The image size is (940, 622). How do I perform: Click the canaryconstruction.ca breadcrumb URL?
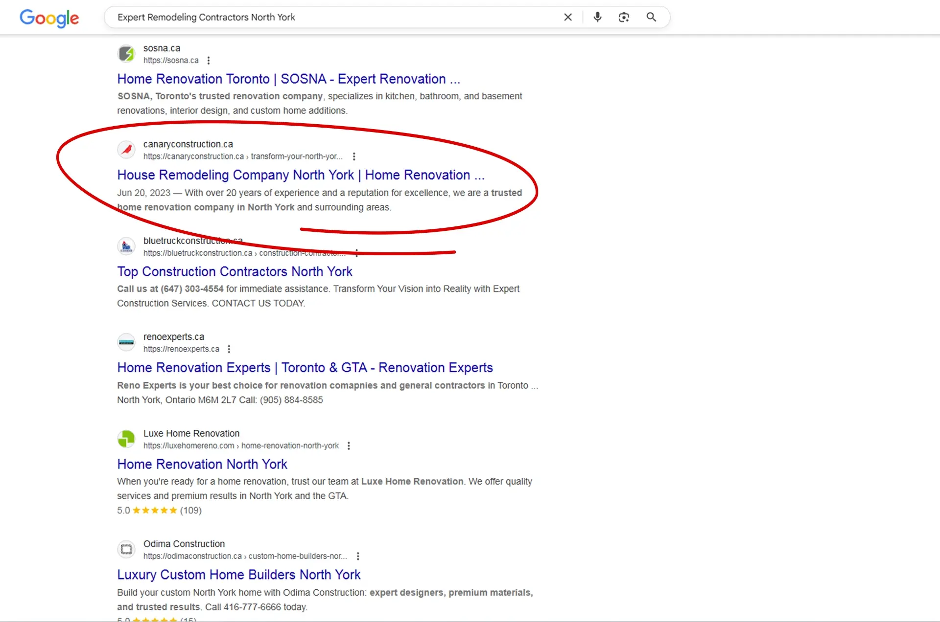tap(243, 156)
